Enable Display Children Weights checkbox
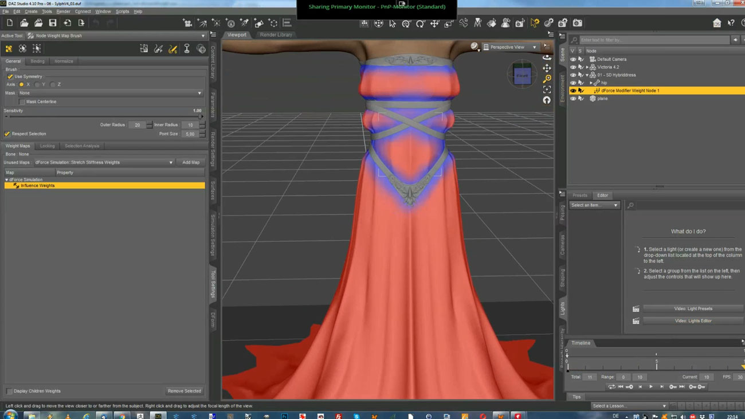Viewport: 745px width, 419px height. pyautogui.click(x=9, y=391)
